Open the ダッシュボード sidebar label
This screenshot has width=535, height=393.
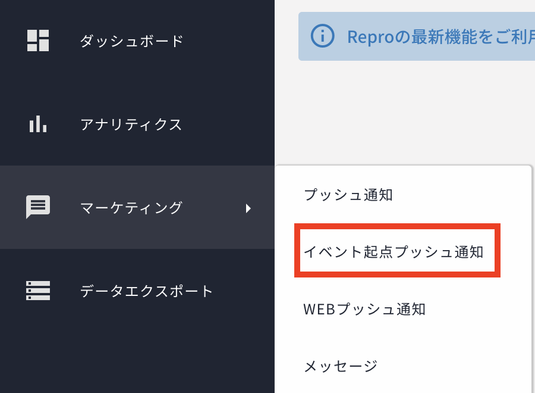click(x=131, y=41)
